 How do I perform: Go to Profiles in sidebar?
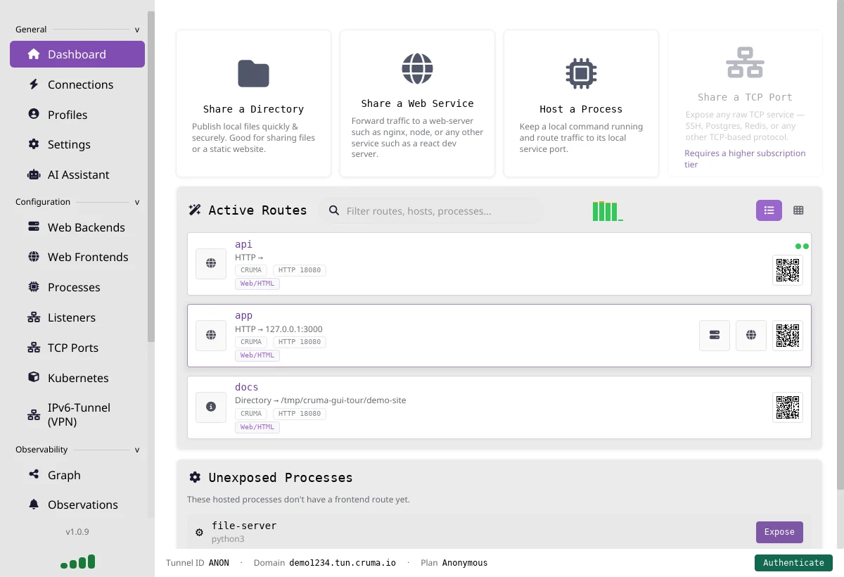click(x=77, y=115)
